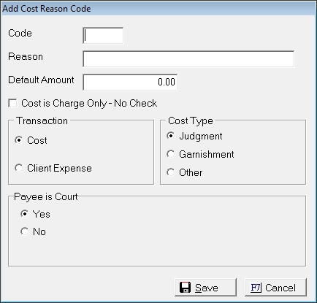
Task: Click the F7 icon beside Cancel
Action: click(256, 288)
